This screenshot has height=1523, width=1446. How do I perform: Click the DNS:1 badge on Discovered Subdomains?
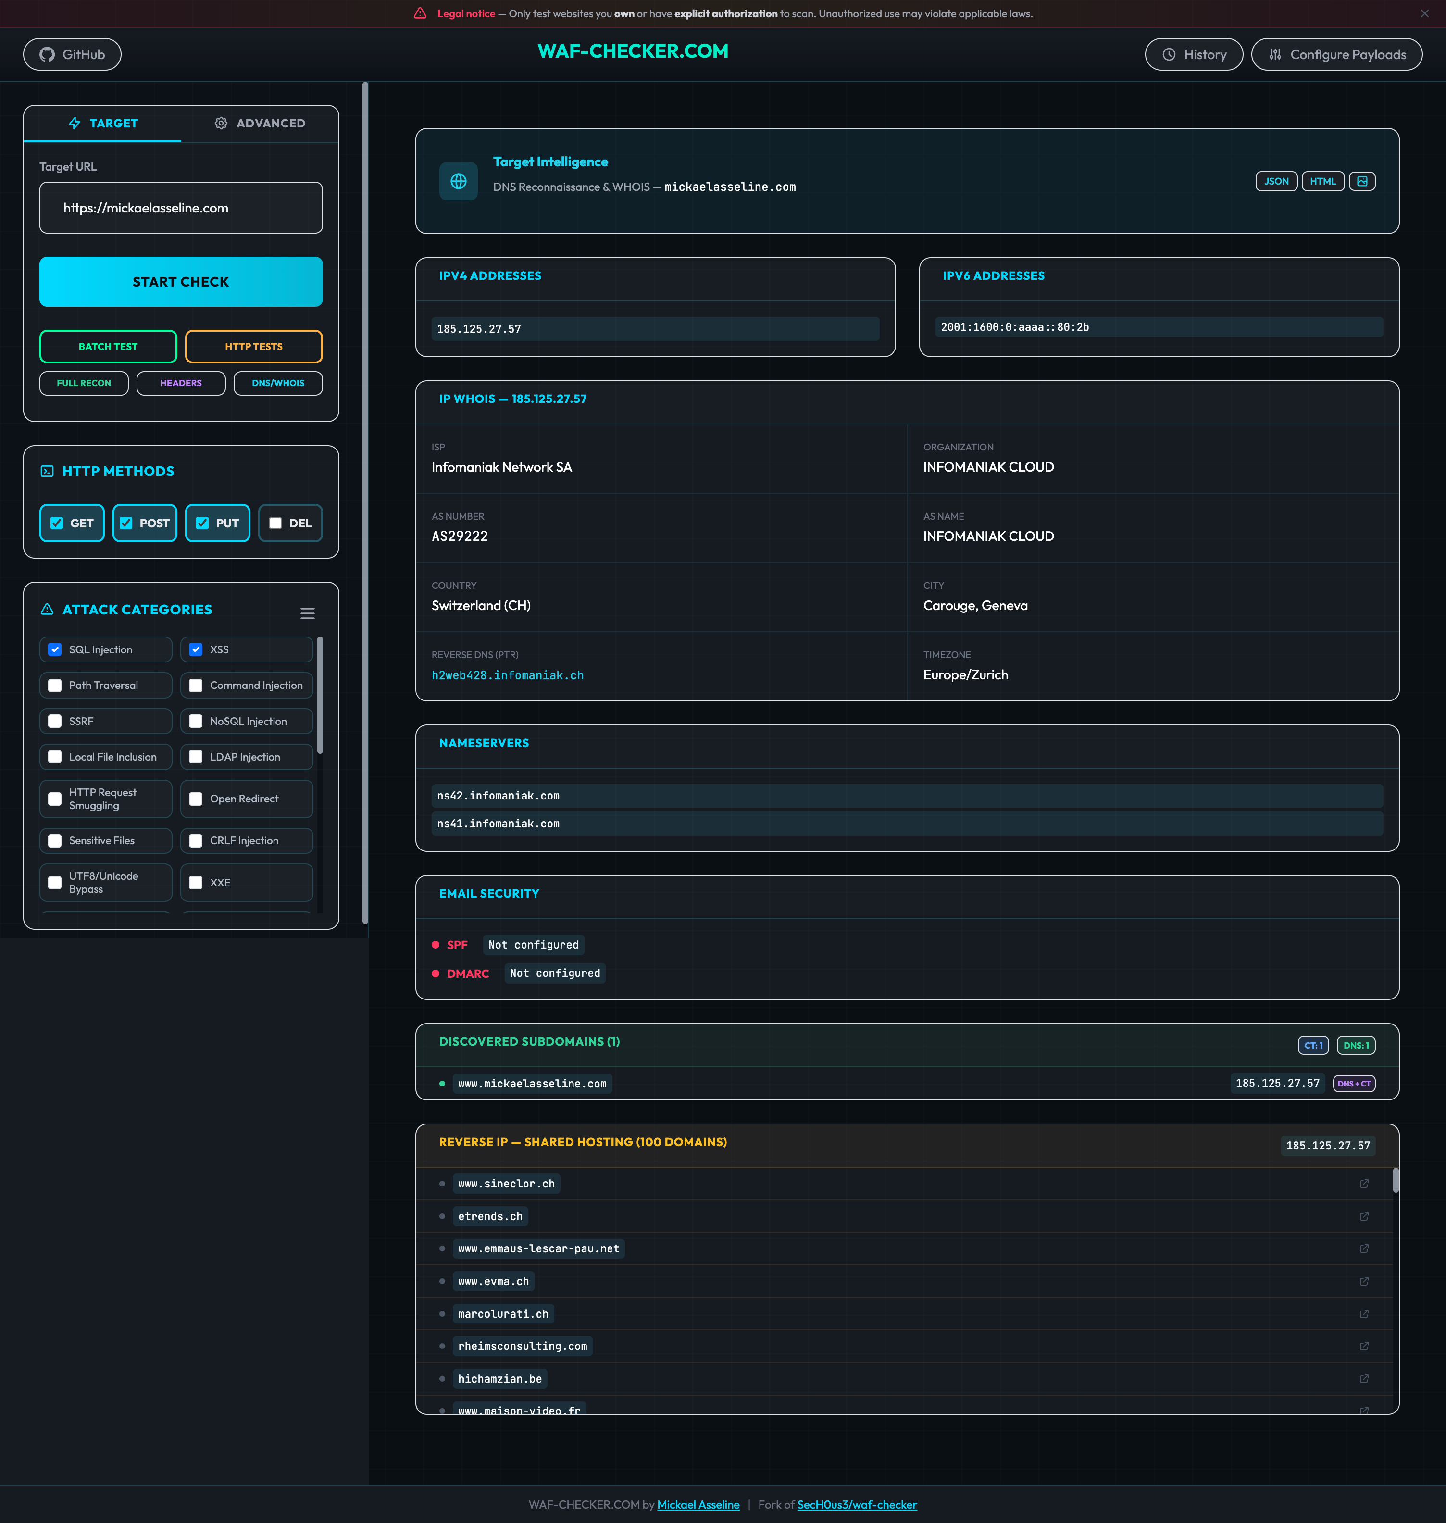click(x=1356, y=1045)
